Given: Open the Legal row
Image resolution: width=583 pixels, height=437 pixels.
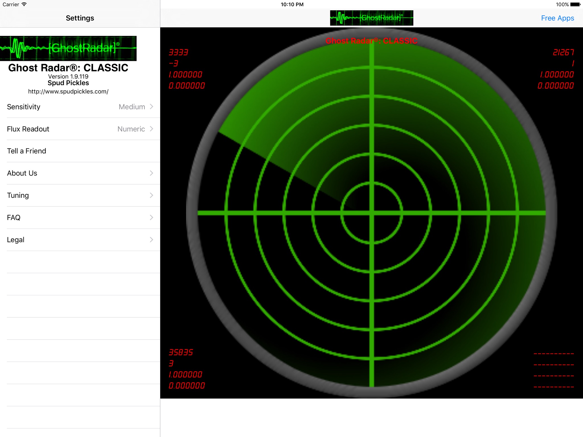Looking at the screenshot, I should click(80, 240).
